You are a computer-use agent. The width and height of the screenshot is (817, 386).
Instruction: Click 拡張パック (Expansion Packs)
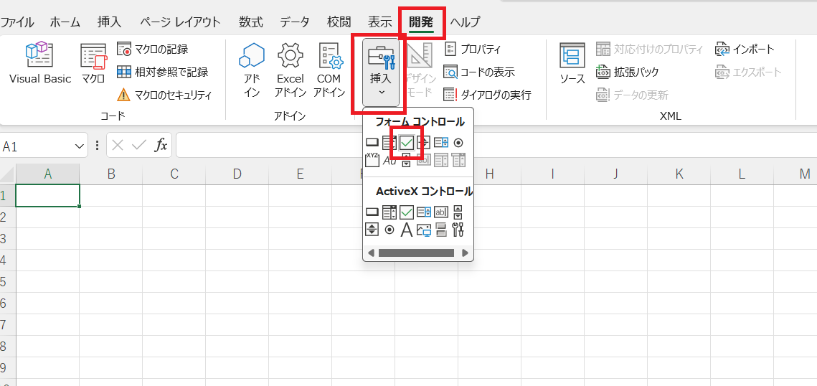click(x=628, y=72)
